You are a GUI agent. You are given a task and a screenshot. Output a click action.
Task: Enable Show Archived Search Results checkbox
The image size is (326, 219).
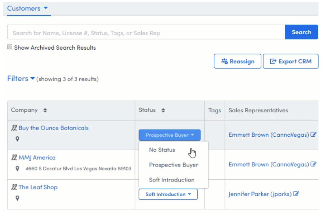tap(9, 47)
